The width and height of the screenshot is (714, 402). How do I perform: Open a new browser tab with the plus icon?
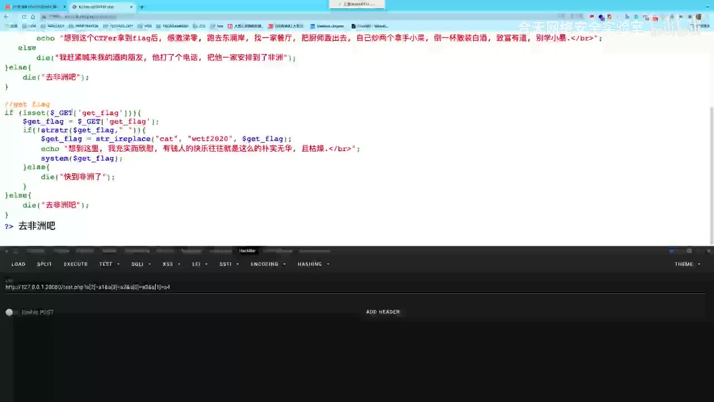pyautogui.click(x=142, y=7)
